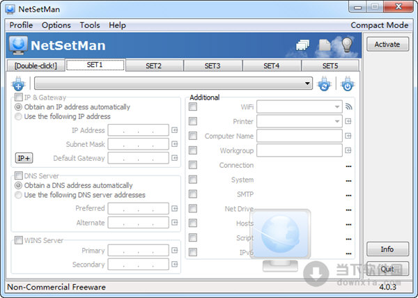Click the adapter power toggle plug icon
This screenshot has width=418, height=298.
pyautogui.click(x=348, y=84)
